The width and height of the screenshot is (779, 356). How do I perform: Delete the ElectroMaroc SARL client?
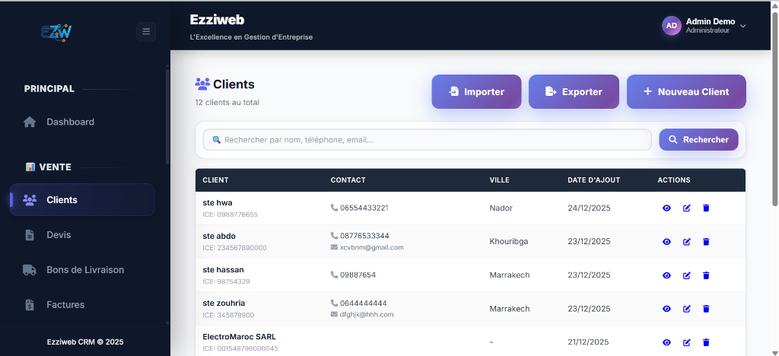coord(706,342)
